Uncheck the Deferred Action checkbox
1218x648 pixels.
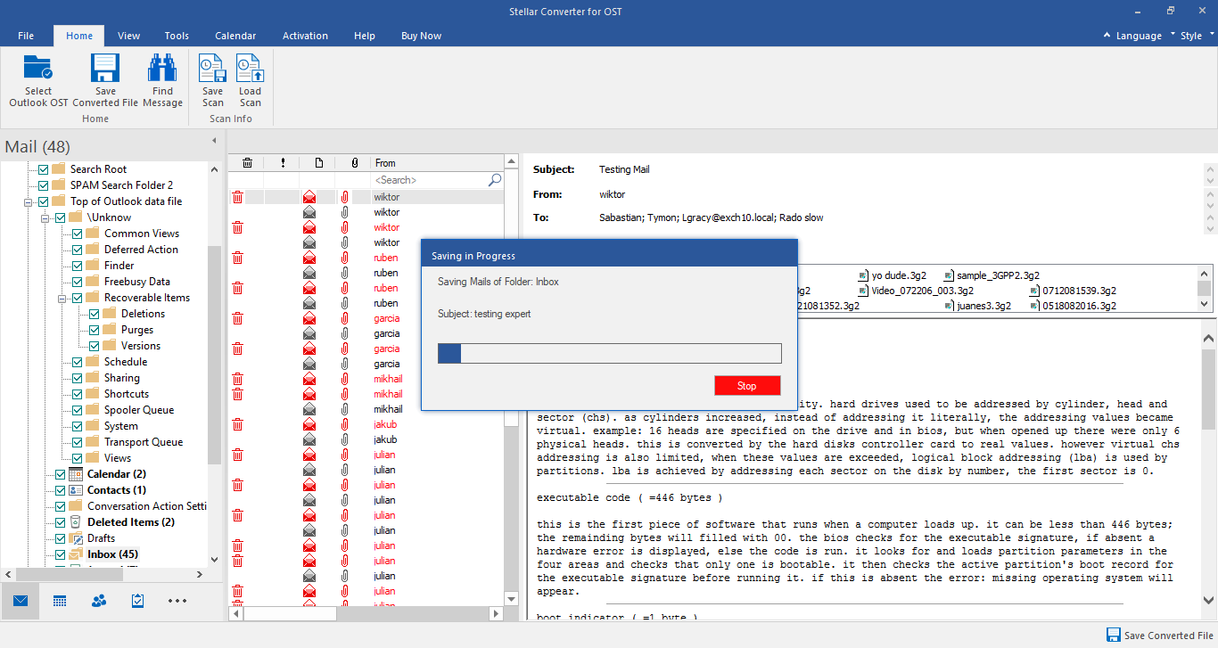click(77, 250)
